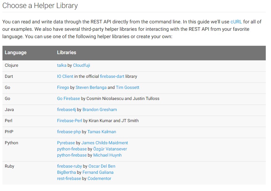271x191 pixels.
Task: Open the Go Firebase library link
Action: (68, 98)
